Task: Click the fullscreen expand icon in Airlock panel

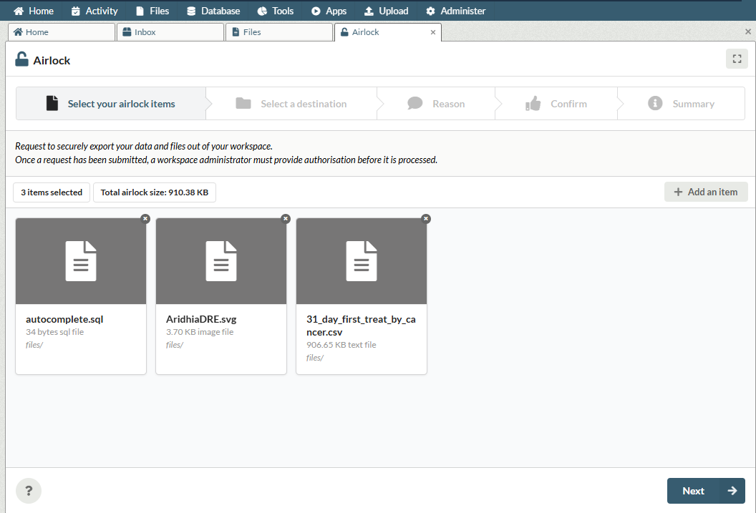Action: pyautogui.click(x=736, y=59)
